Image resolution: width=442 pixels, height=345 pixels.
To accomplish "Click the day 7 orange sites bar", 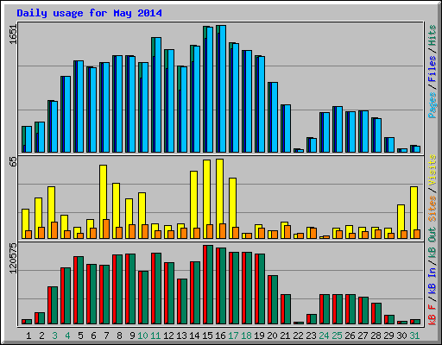I will (106, 229).
